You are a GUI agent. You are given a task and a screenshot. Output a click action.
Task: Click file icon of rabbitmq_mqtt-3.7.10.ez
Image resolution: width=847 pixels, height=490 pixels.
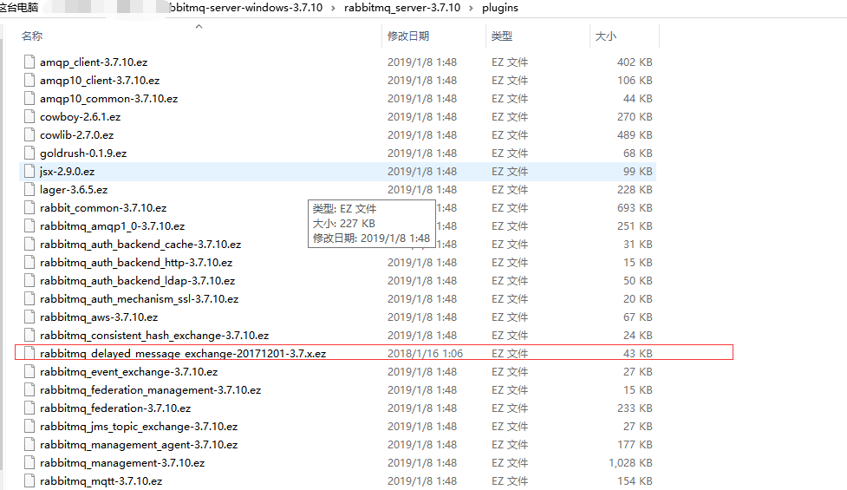(x=29, y=480)
